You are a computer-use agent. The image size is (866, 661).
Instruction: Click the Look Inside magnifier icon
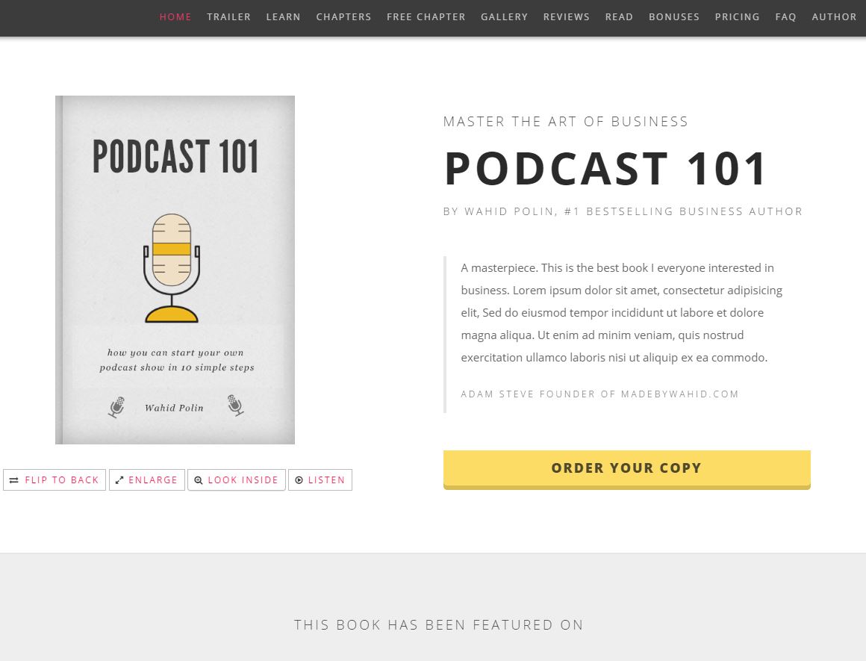[199, 480]
